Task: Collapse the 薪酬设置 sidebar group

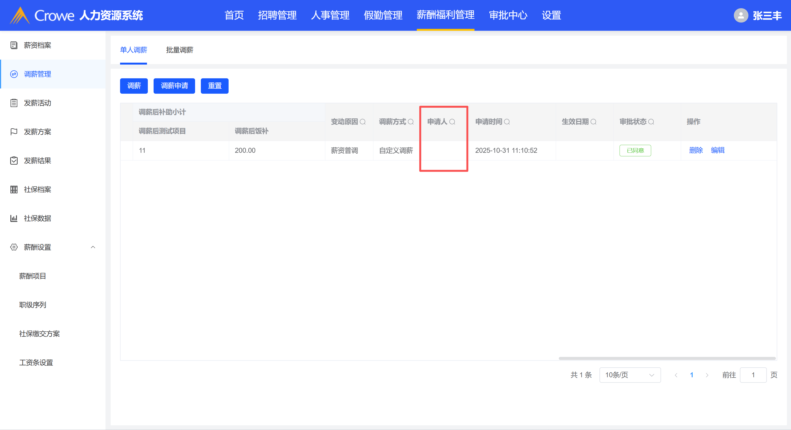Action: click(93, 247)
